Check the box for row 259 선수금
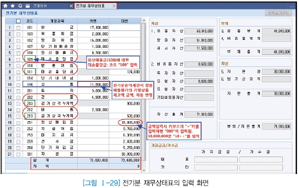Image resolution: width=299 pixels, height=188 pixels. (19, 142)
